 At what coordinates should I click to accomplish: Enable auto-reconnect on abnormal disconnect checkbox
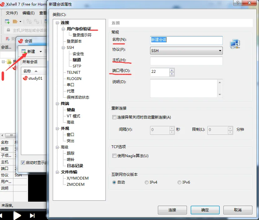114,117
